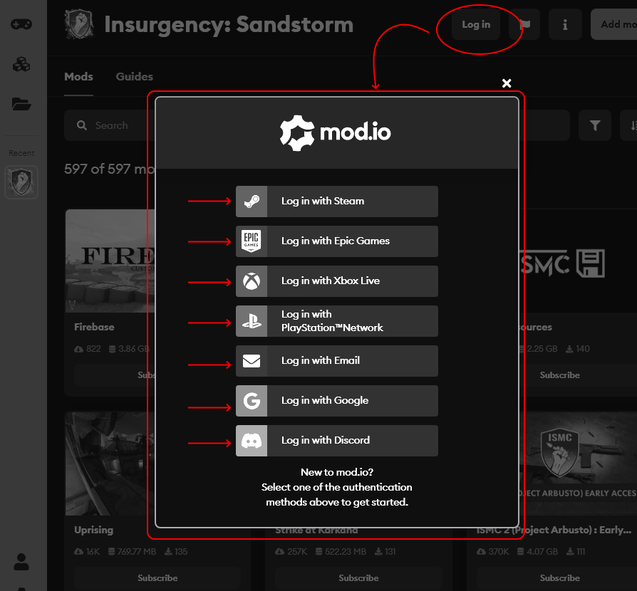Open recent Insurgency Sandstorm game icon
Viewport: 637px width, 591px height.
[21, 182]
